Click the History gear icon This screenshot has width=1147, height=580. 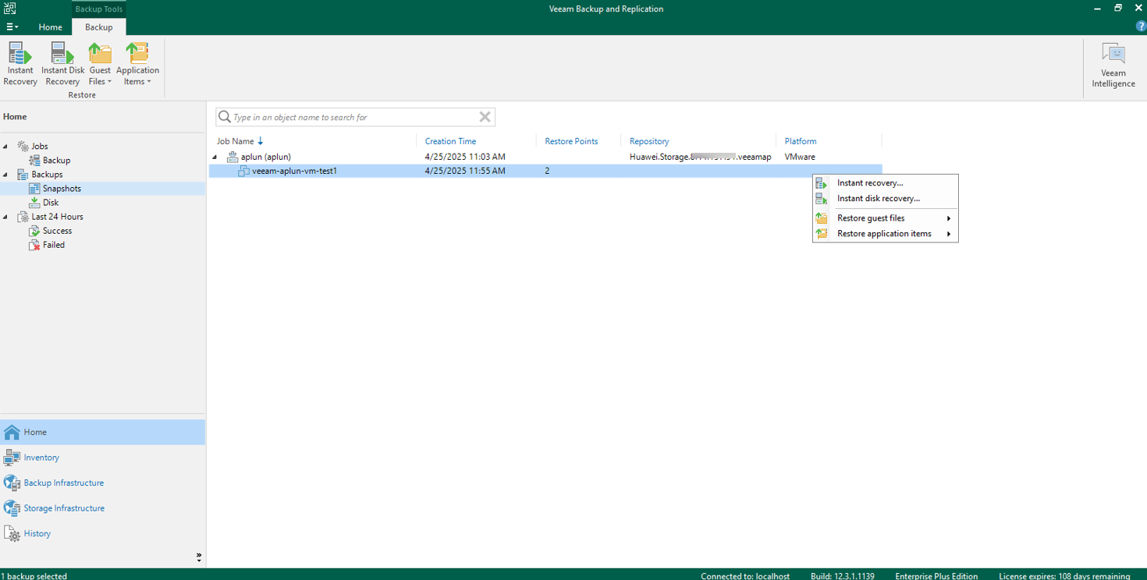pyautogui.click(x=12, y=534)
